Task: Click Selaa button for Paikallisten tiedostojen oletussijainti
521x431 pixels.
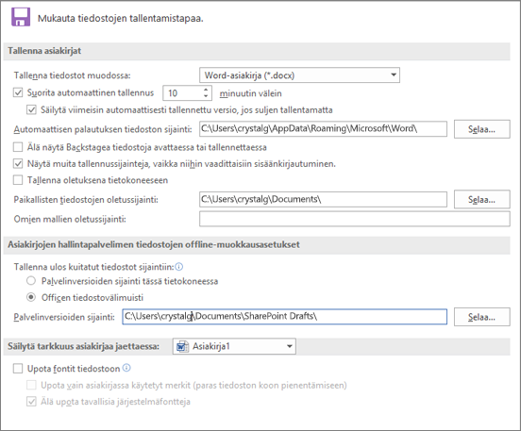Action: point(481,199)
